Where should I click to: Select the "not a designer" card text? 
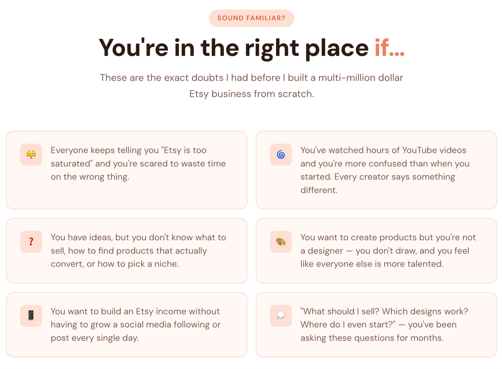click(388, 250)
